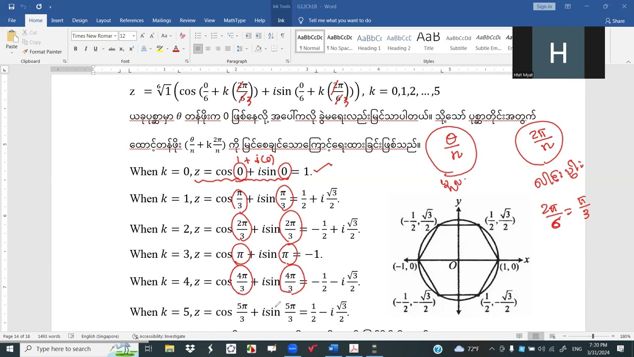
Task: Switch to the References tab
Action: (x=132, y=20)
